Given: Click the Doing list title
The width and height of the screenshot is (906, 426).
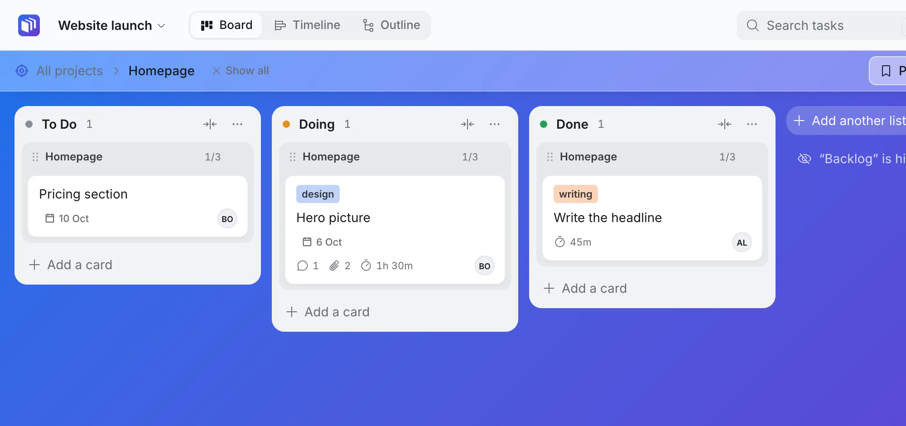Looking at the screenshot, I should click(317, 124).
